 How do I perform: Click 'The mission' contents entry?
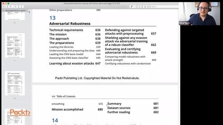(x=58, y=34)
